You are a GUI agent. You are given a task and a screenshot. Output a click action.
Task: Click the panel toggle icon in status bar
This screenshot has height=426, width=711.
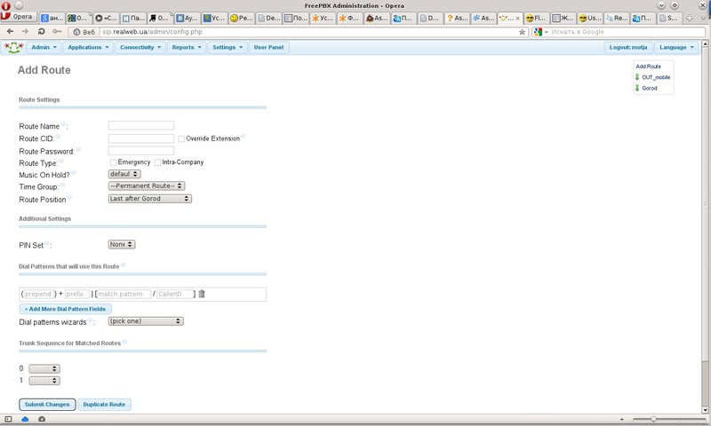click(8, 419)
